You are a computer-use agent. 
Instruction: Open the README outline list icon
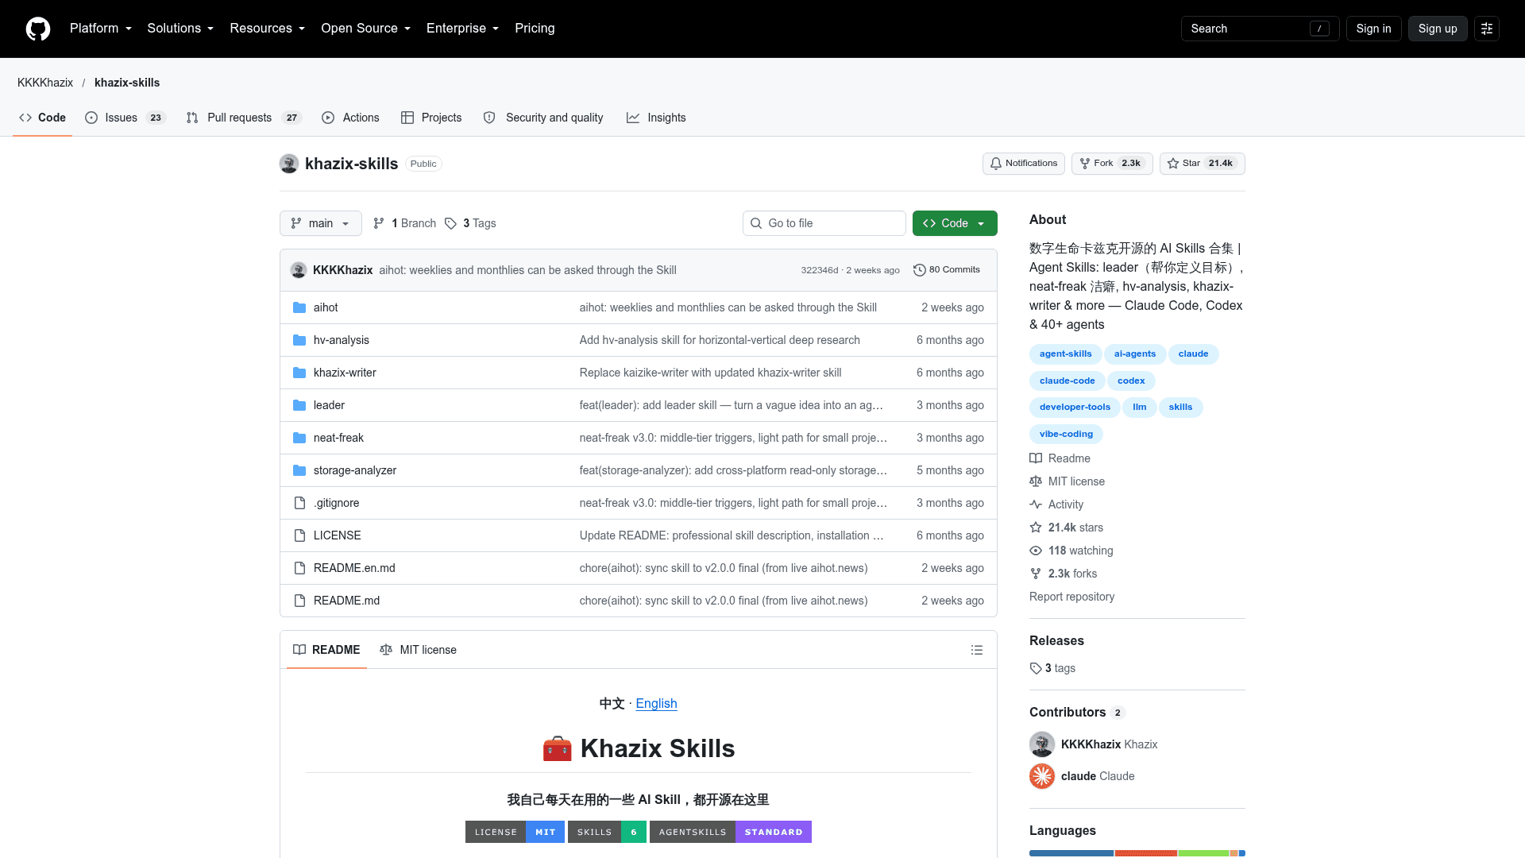pos(977,650)
